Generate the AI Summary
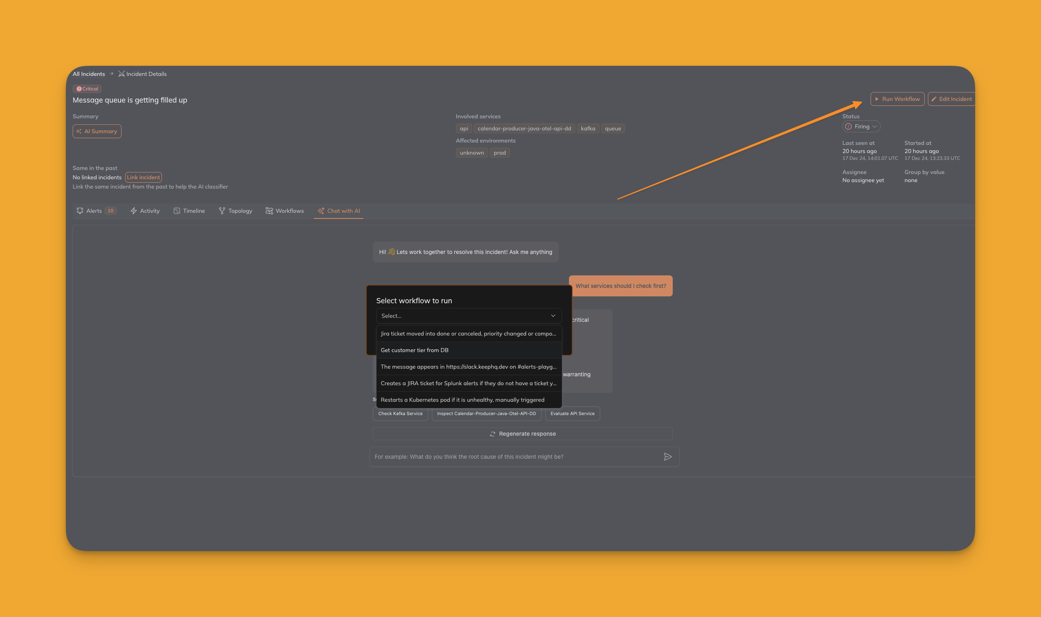This screenshot has width=1041, height=617. [97, 131]
